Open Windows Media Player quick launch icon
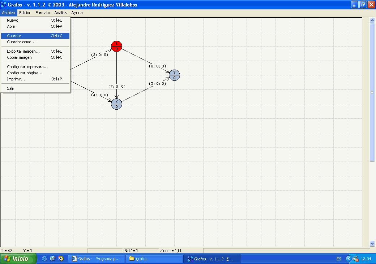 point(61,259)
